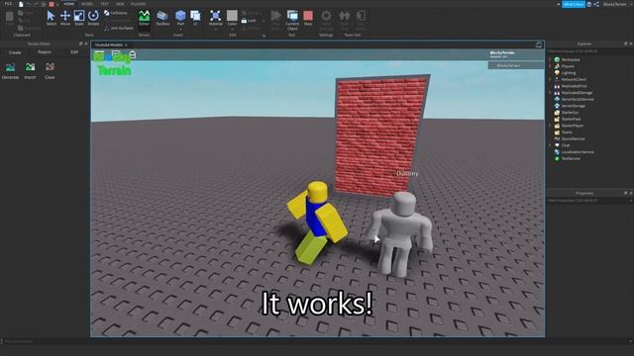This screenshot has height=356, width=634.
Task: Click the red brick wall part
Action: coord(380,135)
